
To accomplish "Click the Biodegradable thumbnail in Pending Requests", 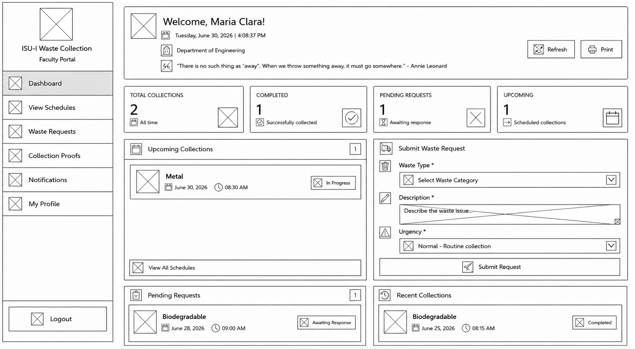I will point(145,322).
